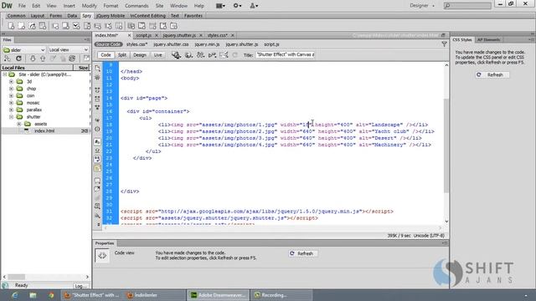
Task: Insert a Spry Data Set
Action: [x=11, y=26]
